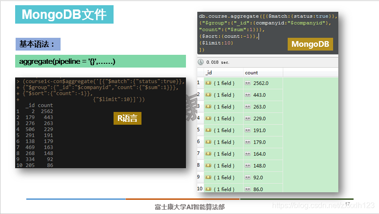Click the 164.0 count value

[259, 154]
